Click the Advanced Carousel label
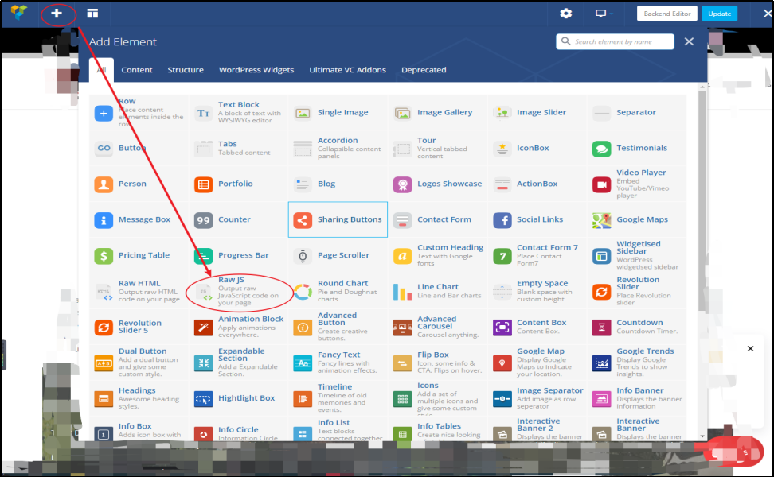 click(x=437, y=323)
